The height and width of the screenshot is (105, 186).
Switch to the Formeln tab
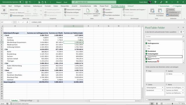(x=48, y=6)
